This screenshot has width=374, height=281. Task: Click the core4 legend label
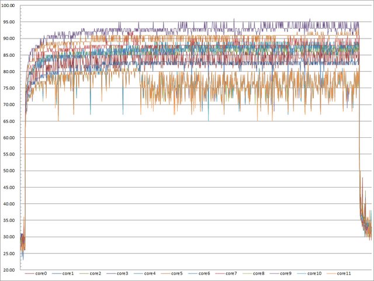point(150,273)
